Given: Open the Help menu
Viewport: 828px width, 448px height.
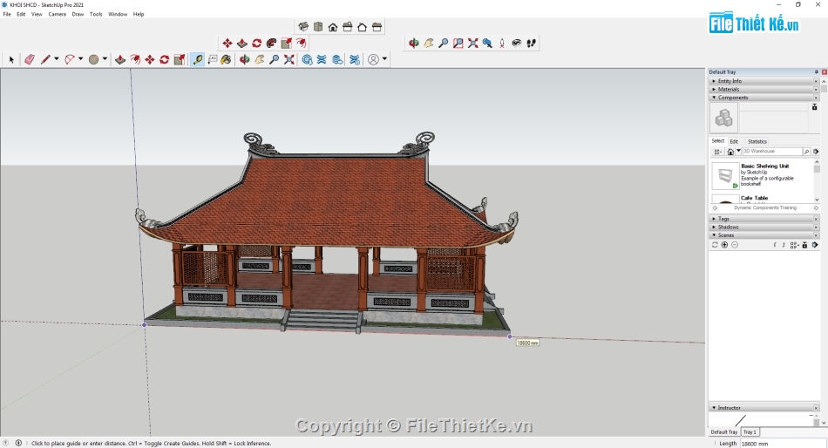Looking at the screenshot, I should pos(139,14).
